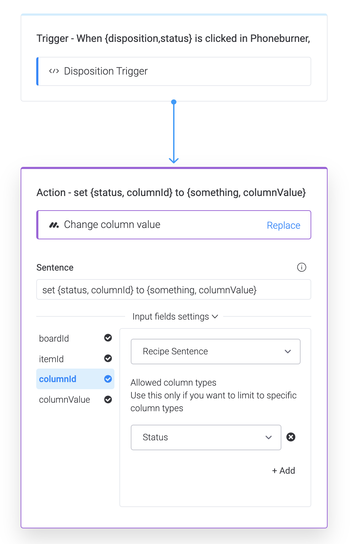Collapse the Input fields settings section

click(x=175, y=316)
